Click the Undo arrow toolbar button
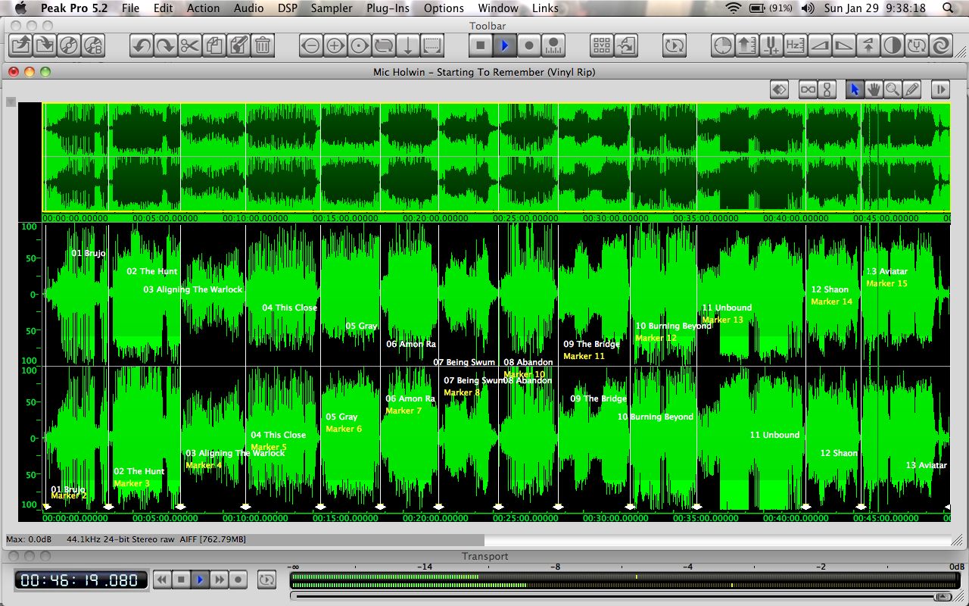969x606 pixels. (142, 45)
